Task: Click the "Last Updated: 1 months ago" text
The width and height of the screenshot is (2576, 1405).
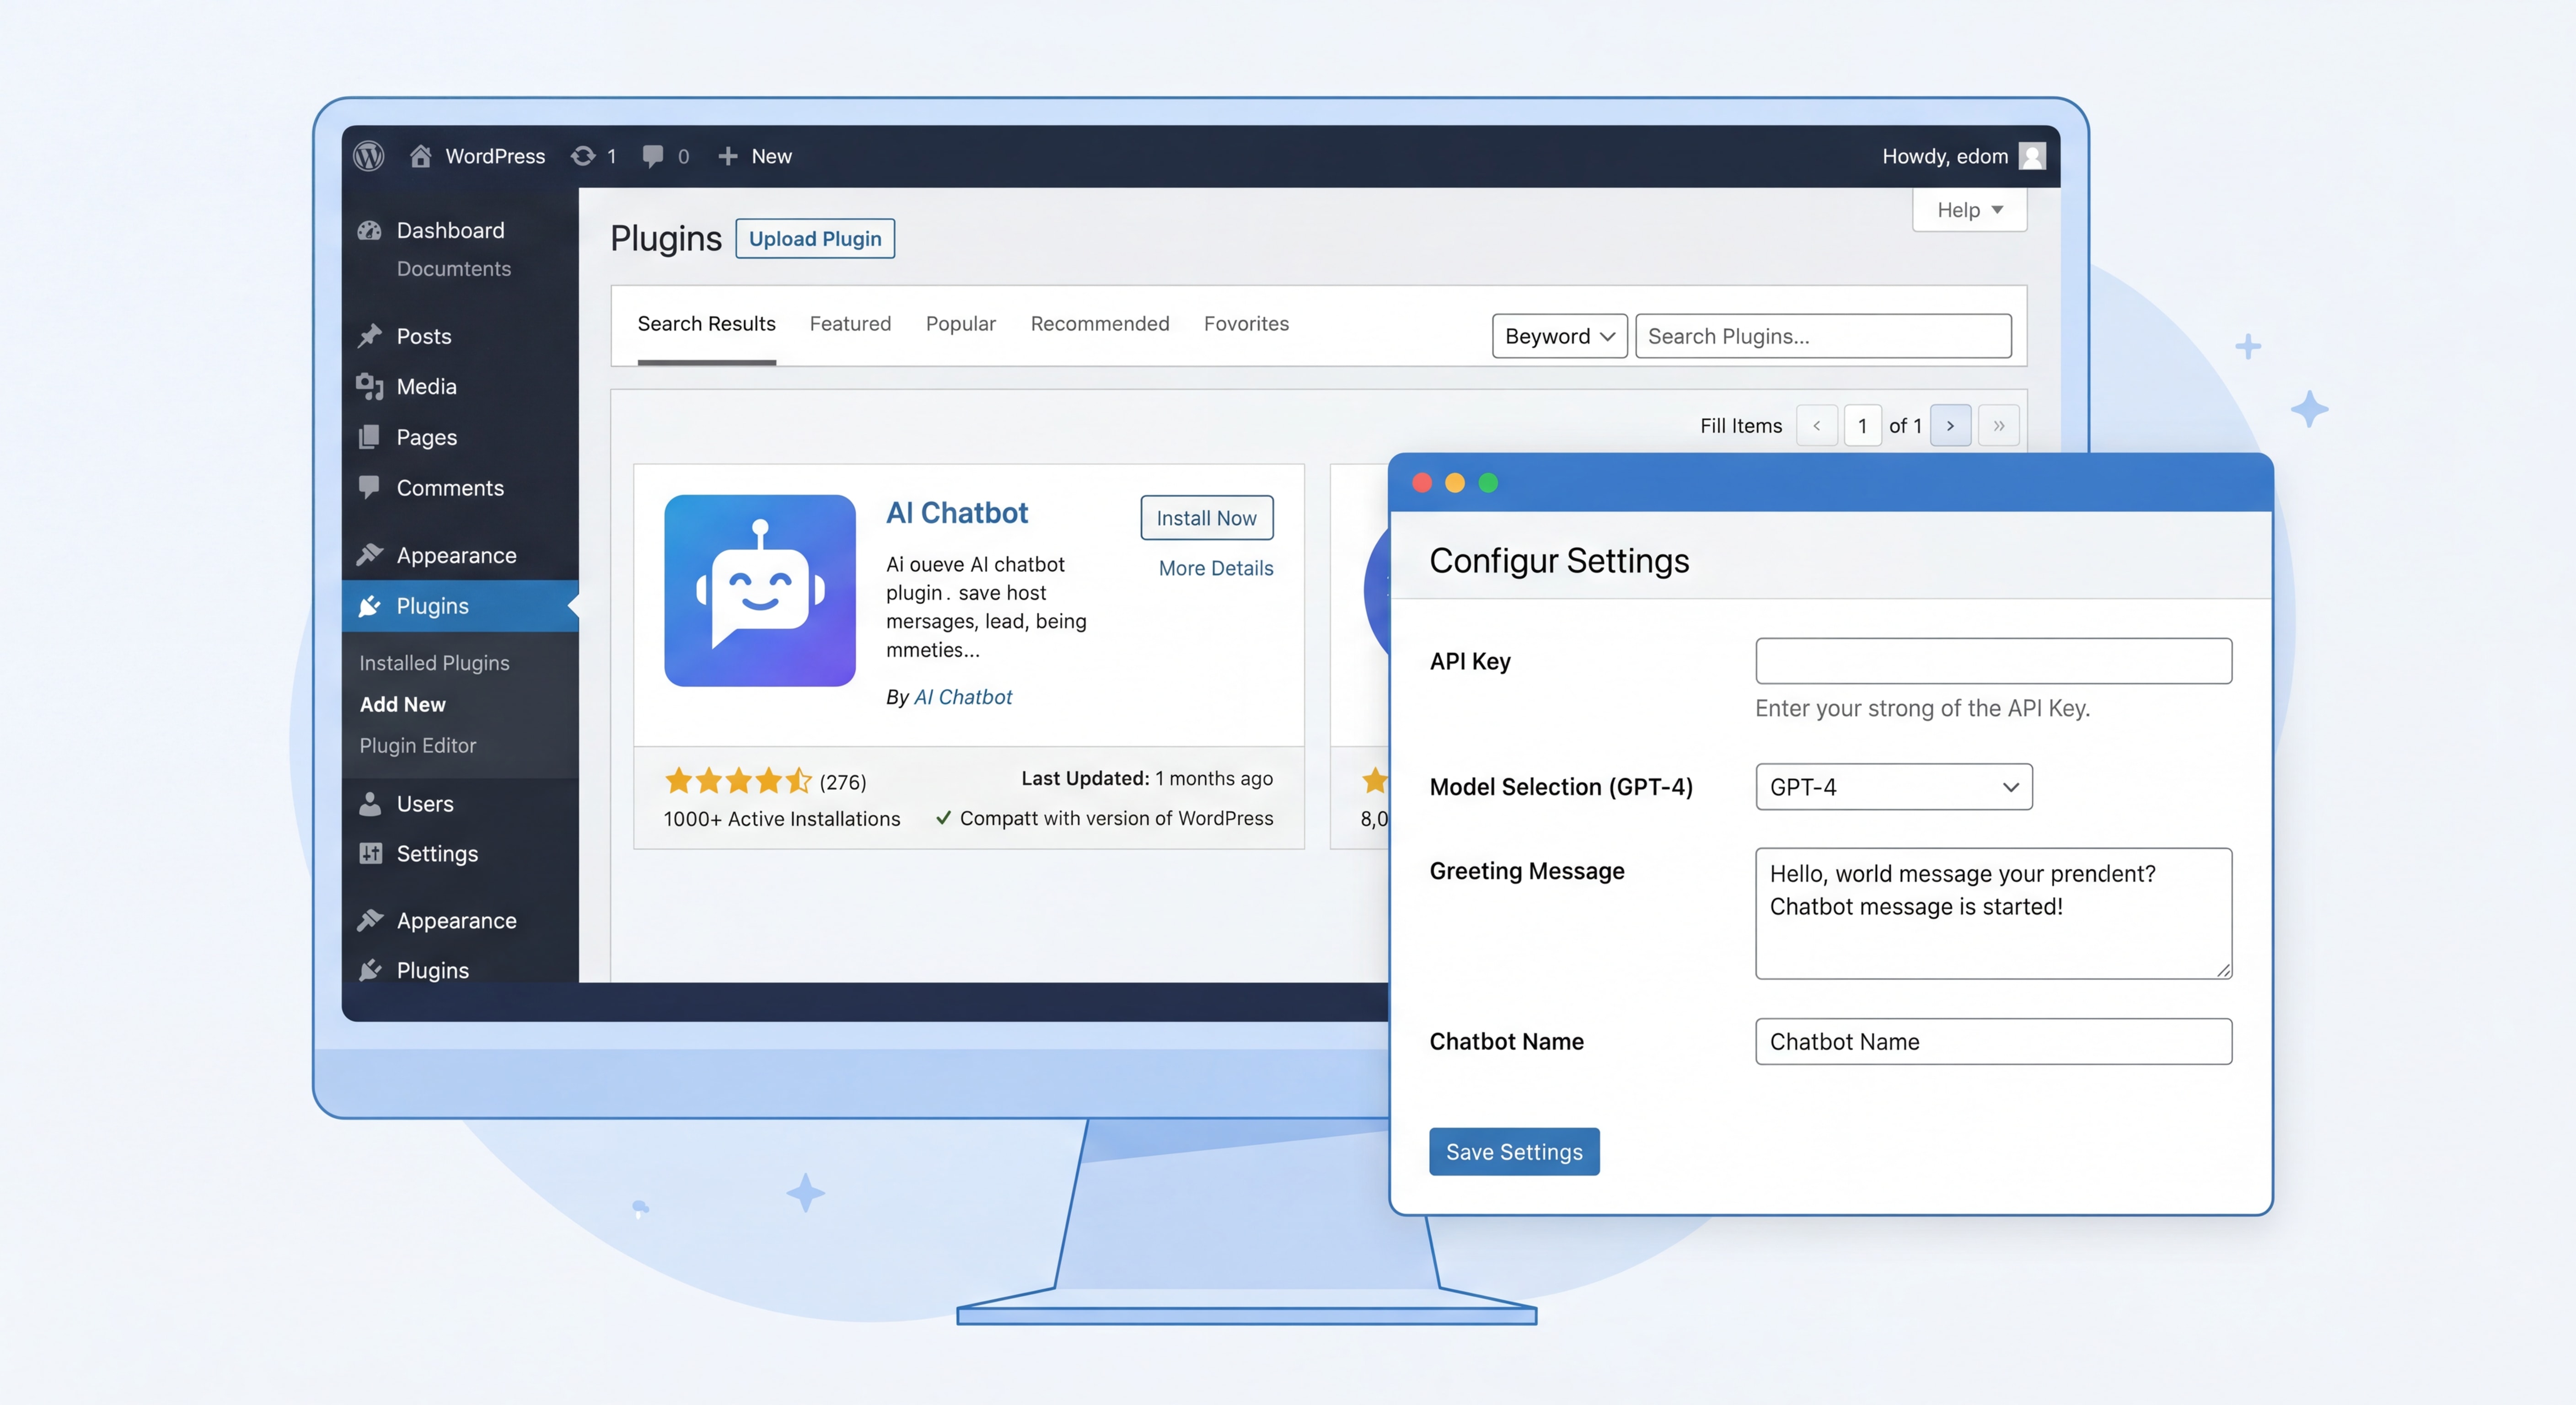Action: tap(1147, 778)
